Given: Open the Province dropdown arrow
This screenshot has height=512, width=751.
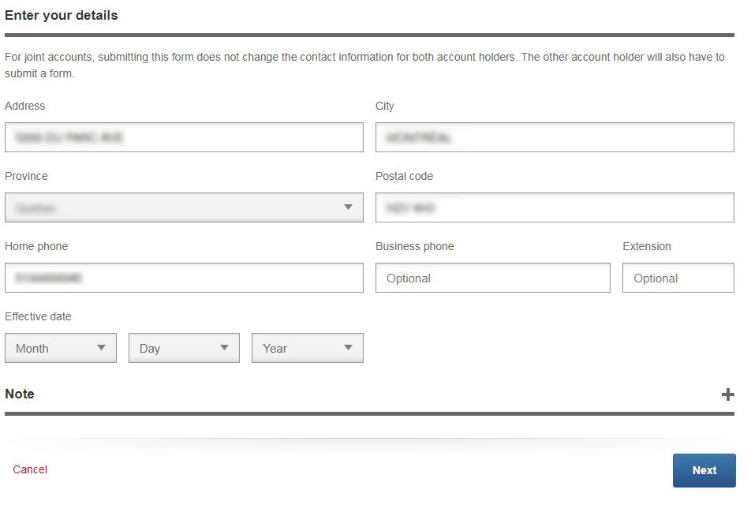Looking at the screenshot, I should (x=348, y=207).
